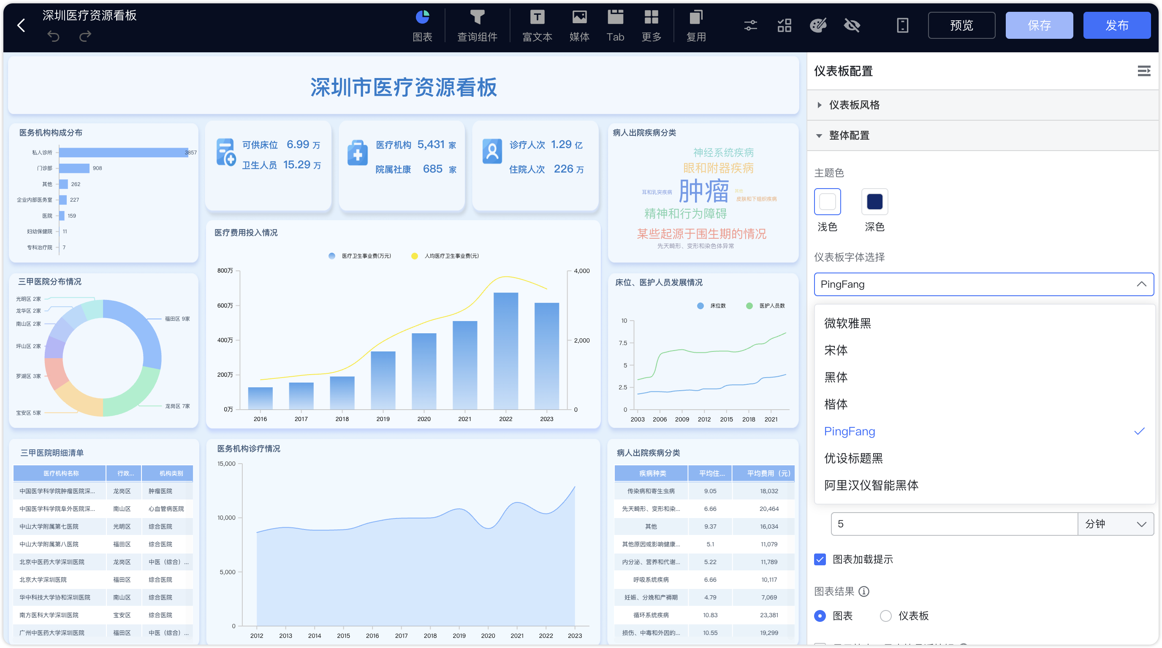Viewport: 1162px width, 648px height.
Task: Click the back arrow icon
Action: [x=21, y=25]
